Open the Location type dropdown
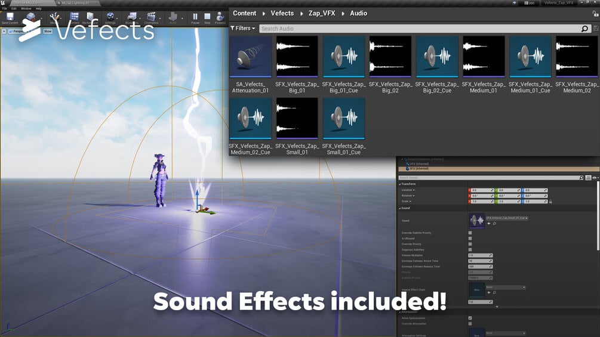 click(x=408, y=190)
